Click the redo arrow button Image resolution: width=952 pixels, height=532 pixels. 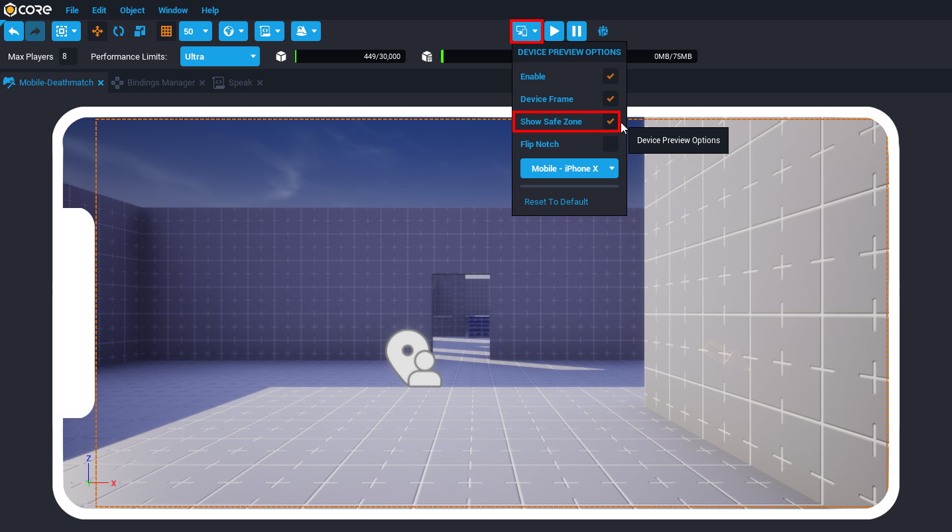[x=35, y=31]
